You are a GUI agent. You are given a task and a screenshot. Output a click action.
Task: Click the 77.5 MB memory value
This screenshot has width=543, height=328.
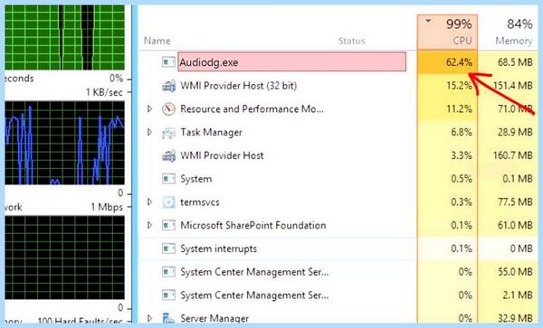(515, 202)
